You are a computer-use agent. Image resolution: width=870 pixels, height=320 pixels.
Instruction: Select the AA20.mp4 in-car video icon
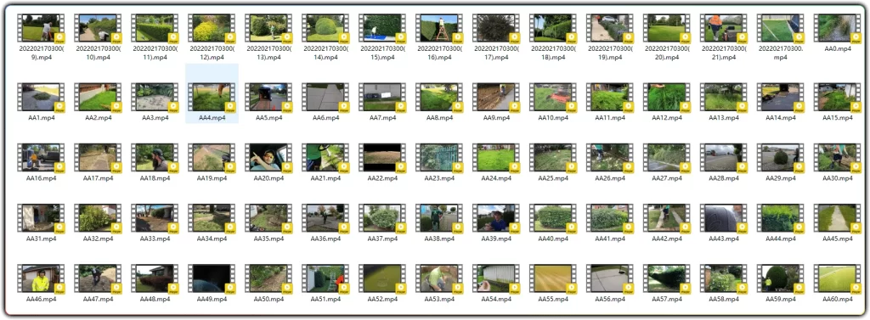(268, 158)
